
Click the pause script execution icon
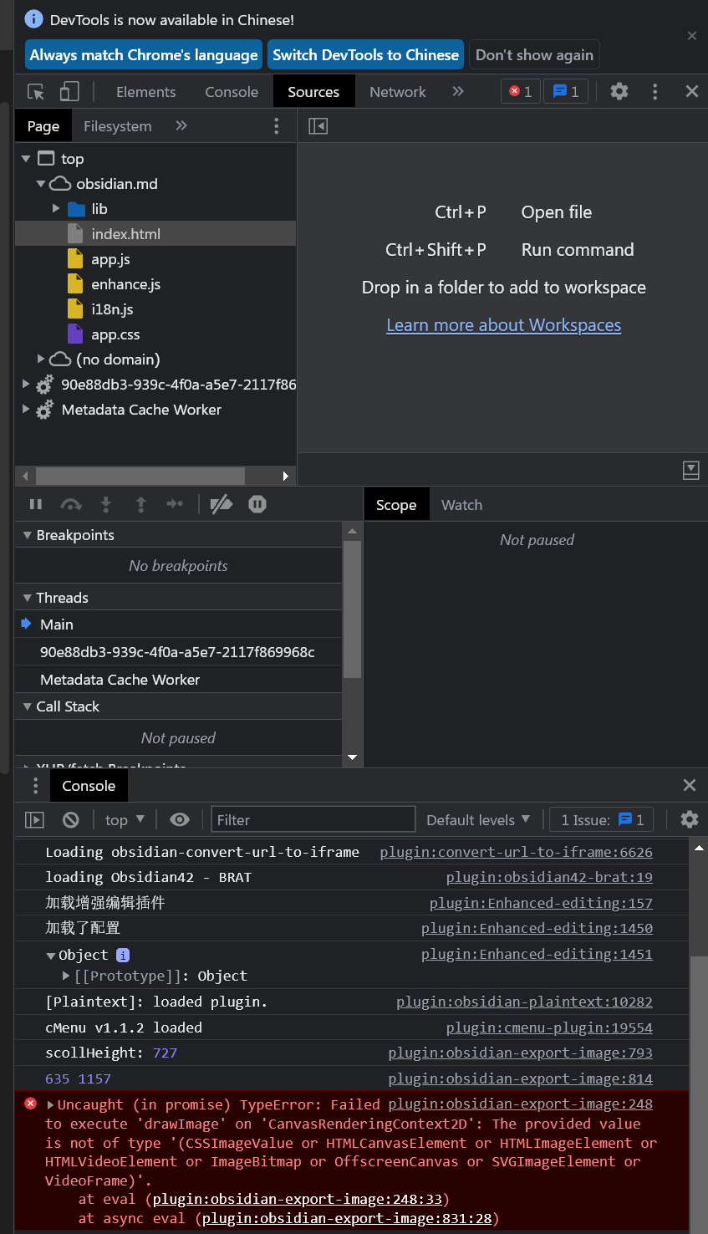tap(36, 504)
